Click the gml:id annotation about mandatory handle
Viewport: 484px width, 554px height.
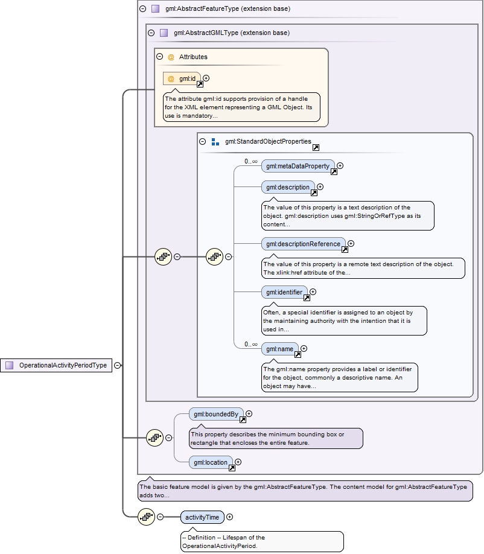[241, 107]
